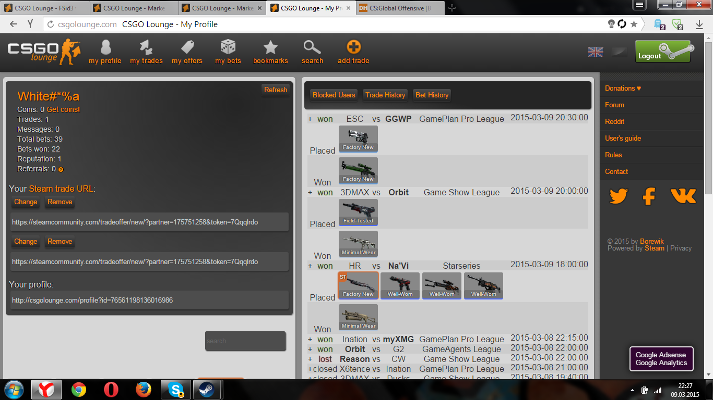
Task: Open Windows Start button
Action: [x=14, y=390]
